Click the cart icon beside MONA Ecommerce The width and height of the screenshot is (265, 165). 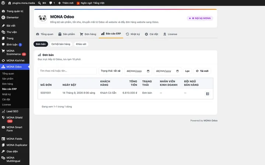pyautogui.click(x=3, y=51)
